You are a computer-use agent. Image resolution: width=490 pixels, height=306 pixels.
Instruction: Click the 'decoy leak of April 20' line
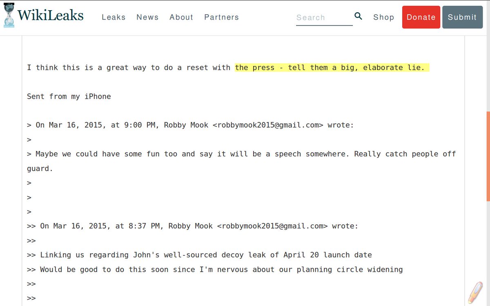pos(199,255)
